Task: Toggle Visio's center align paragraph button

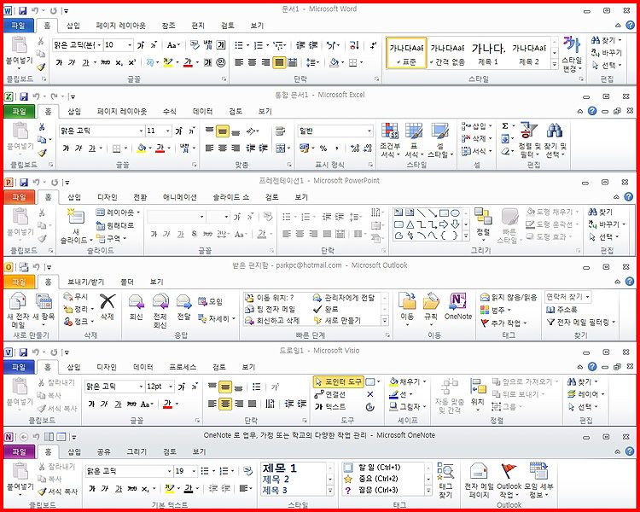Action: point(225,404)
